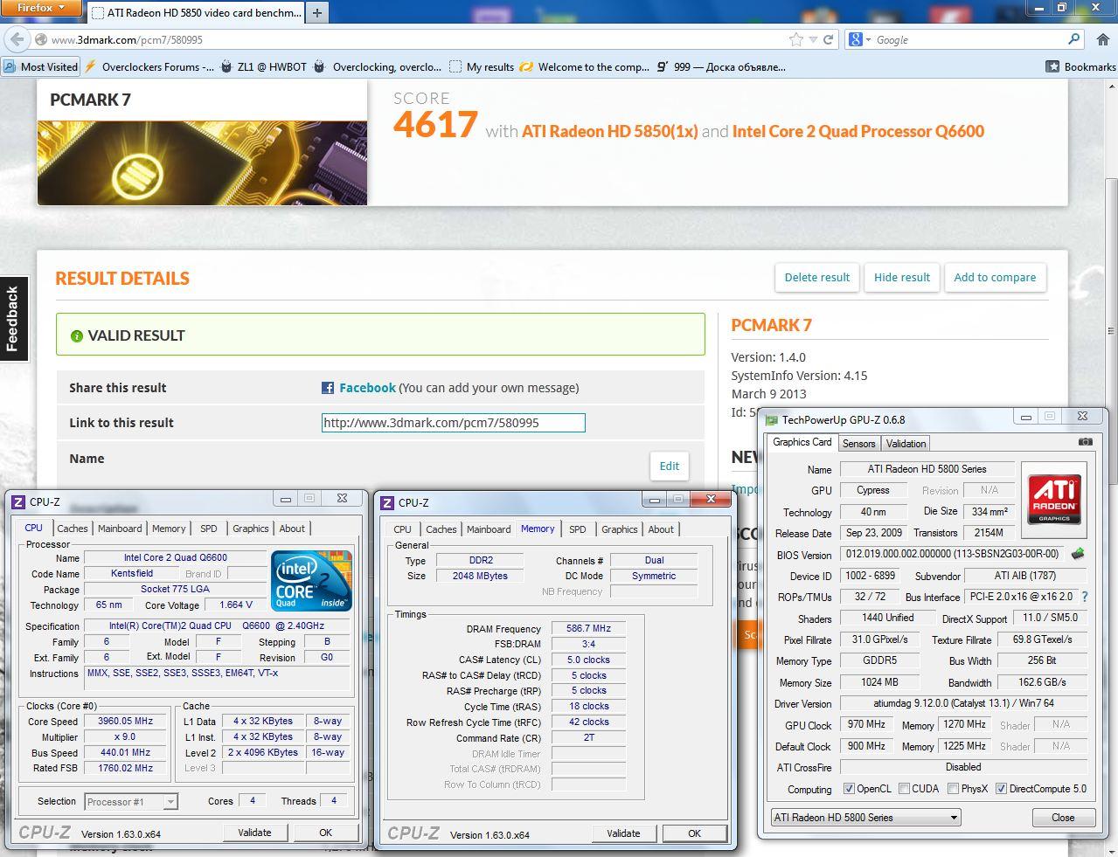Click Intel Core 2 Quad logo in CPU-Z
The width and height of the screenshot is (1118, 857).
(312, 581)
